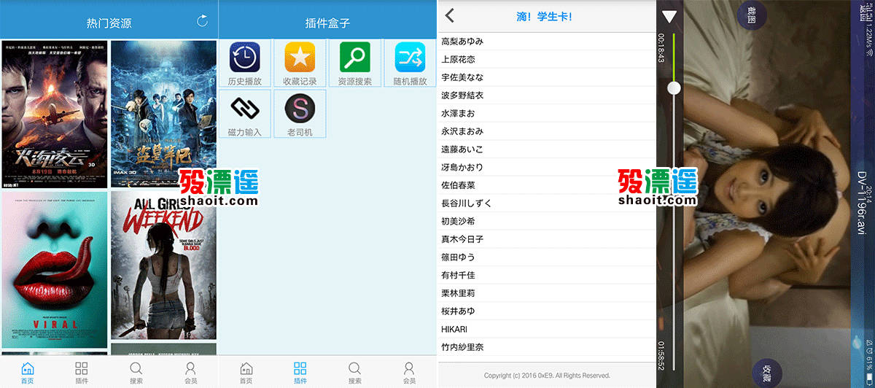Tap the DV-1196r.avi filename in player
The height and width of the screenshot is (388, 875).
861,203
